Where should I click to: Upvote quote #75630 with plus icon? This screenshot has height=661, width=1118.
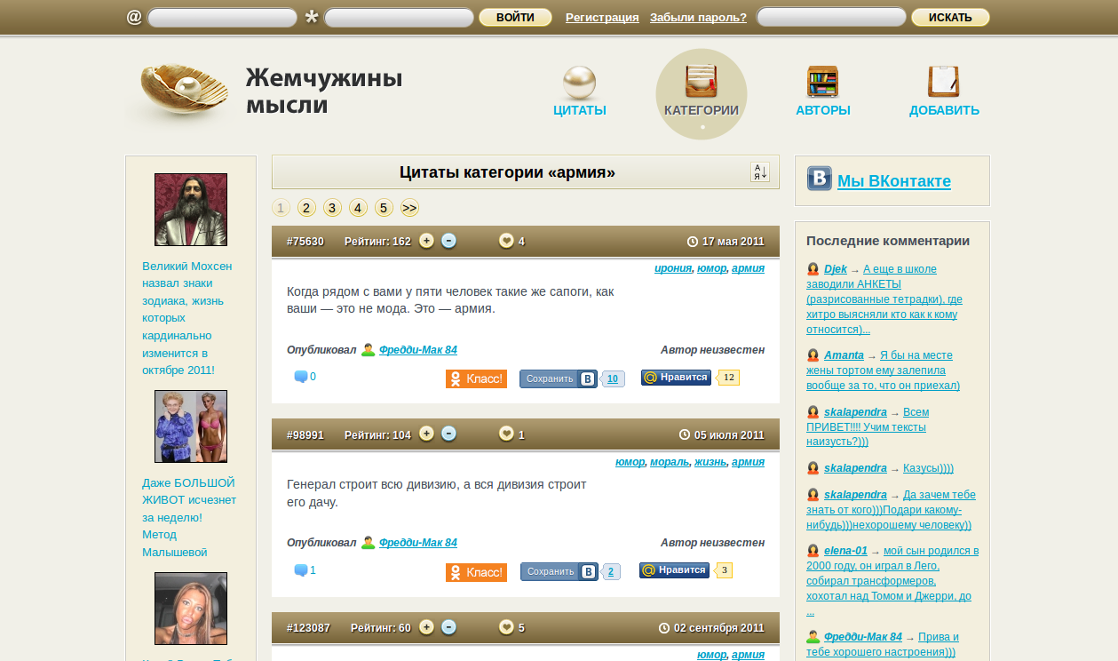coord(426,241)
